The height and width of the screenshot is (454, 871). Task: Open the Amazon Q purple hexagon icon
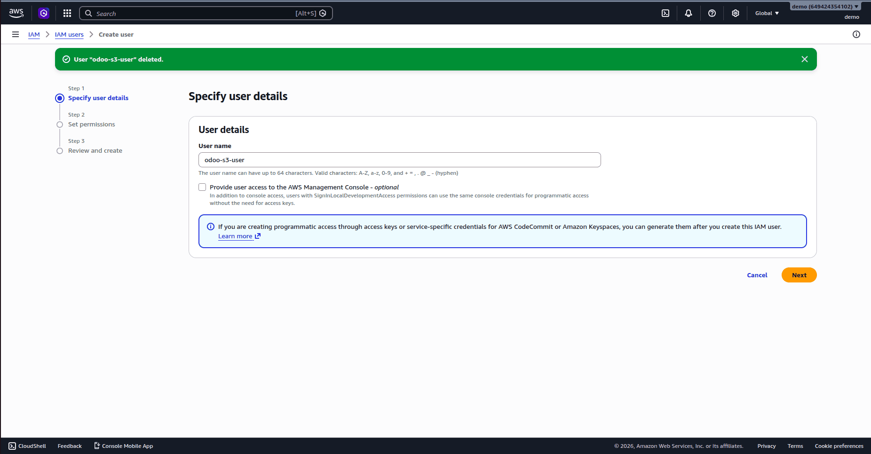[x=44, y=13]
